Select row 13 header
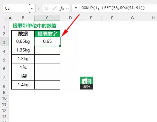Image resolution: width=157 pixels, height=122 pixels. coord(4,117)
